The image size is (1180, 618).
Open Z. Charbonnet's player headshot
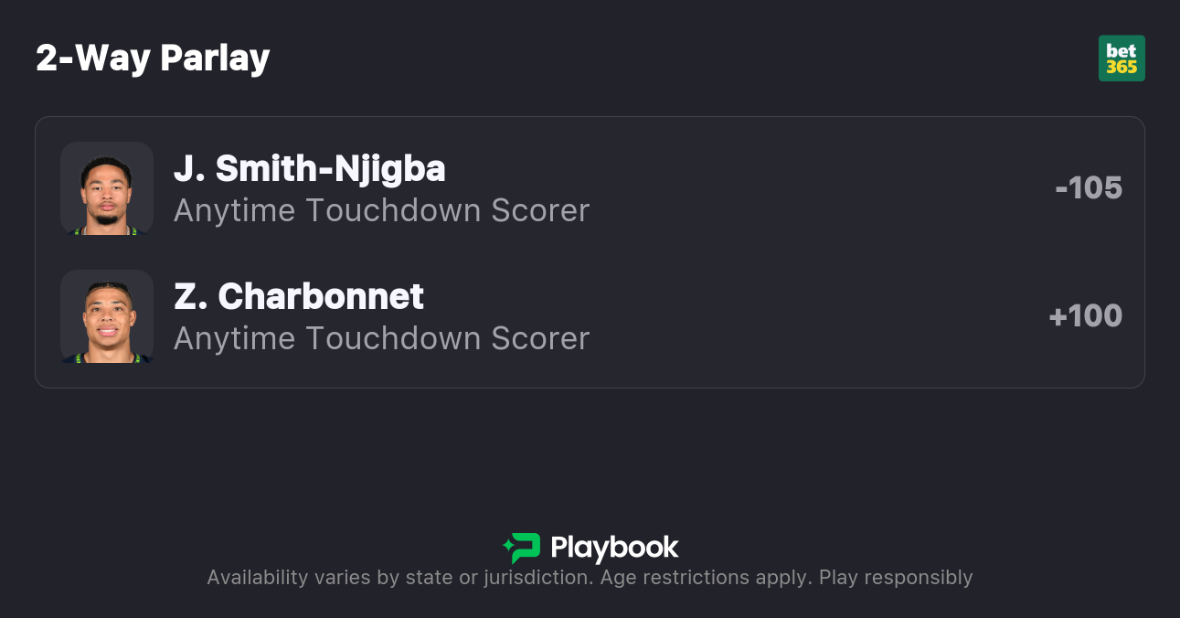pyautogui.click(x=107, y=316)
